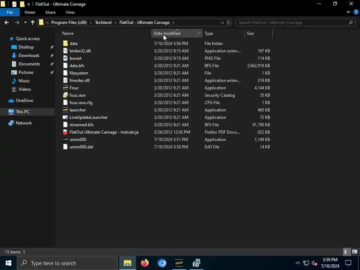This screenshot has height=270, width=360.
Task: Refresh the current folder view
Action: (229, 22)
